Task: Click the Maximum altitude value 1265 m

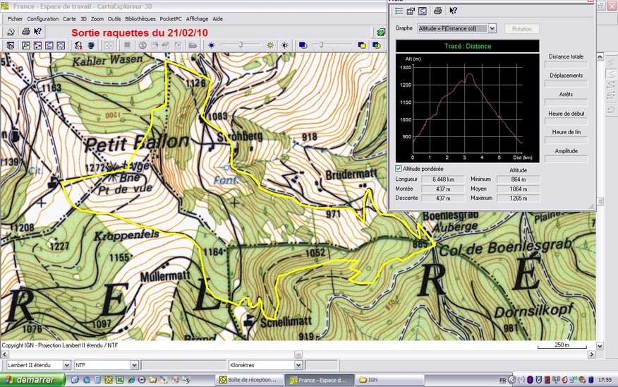Action: (518, 198)
